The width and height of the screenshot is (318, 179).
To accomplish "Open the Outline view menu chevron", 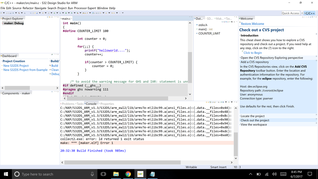I will point(237,22).
